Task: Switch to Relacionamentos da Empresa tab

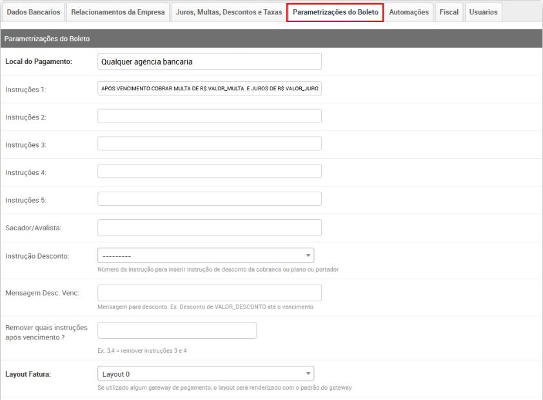Action: 117,12
